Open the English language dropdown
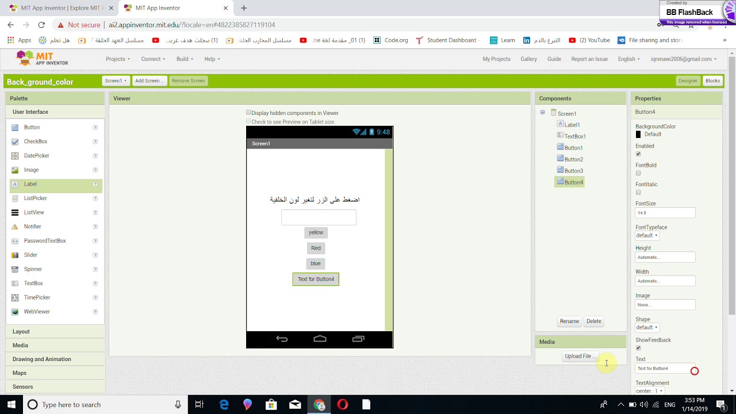Image resolution: width=736 pixels, height=414 pixels. 628,59
